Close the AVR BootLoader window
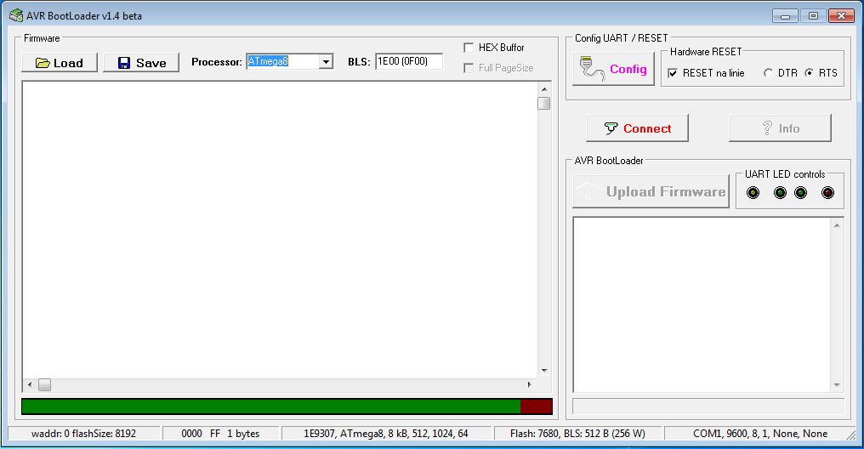The height and width of the screenshot is (449, 864). point(841,16)
